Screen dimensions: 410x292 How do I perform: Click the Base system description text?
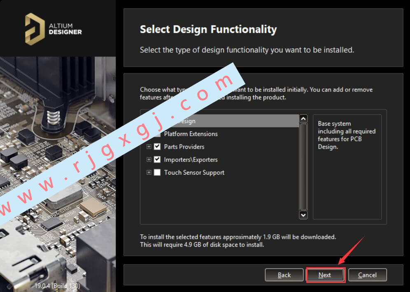347,135
